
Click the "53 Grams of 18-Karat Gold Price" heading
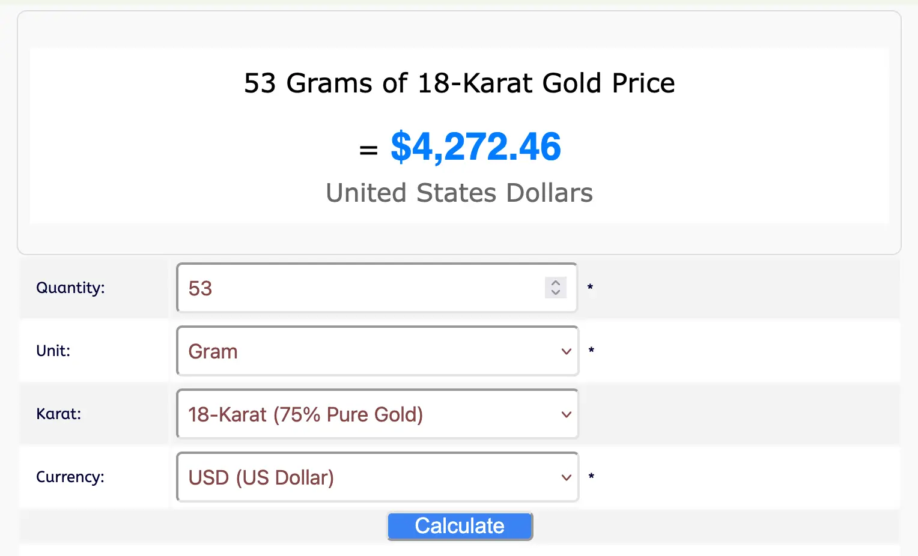point(459,83)
